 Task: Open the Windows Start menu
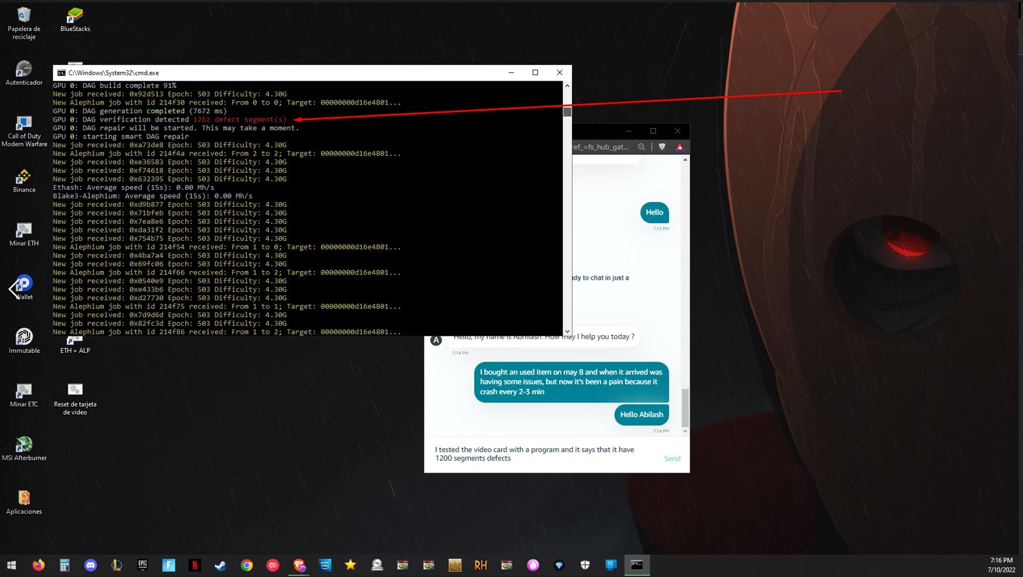12,565
